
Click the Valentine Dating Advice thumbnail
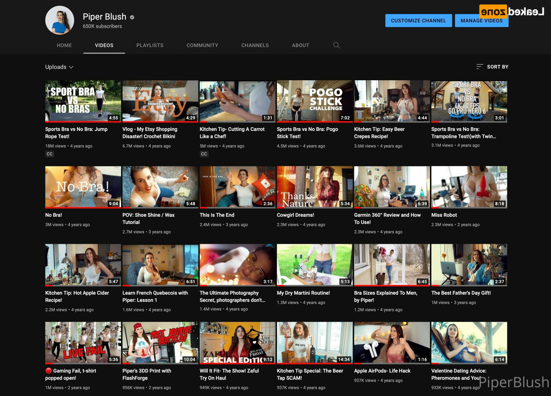click(469, 343)
